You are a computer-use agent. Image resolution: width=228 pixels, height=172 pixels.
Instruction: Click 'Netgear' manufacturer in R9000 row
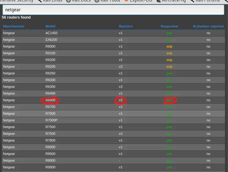[9, 167]
